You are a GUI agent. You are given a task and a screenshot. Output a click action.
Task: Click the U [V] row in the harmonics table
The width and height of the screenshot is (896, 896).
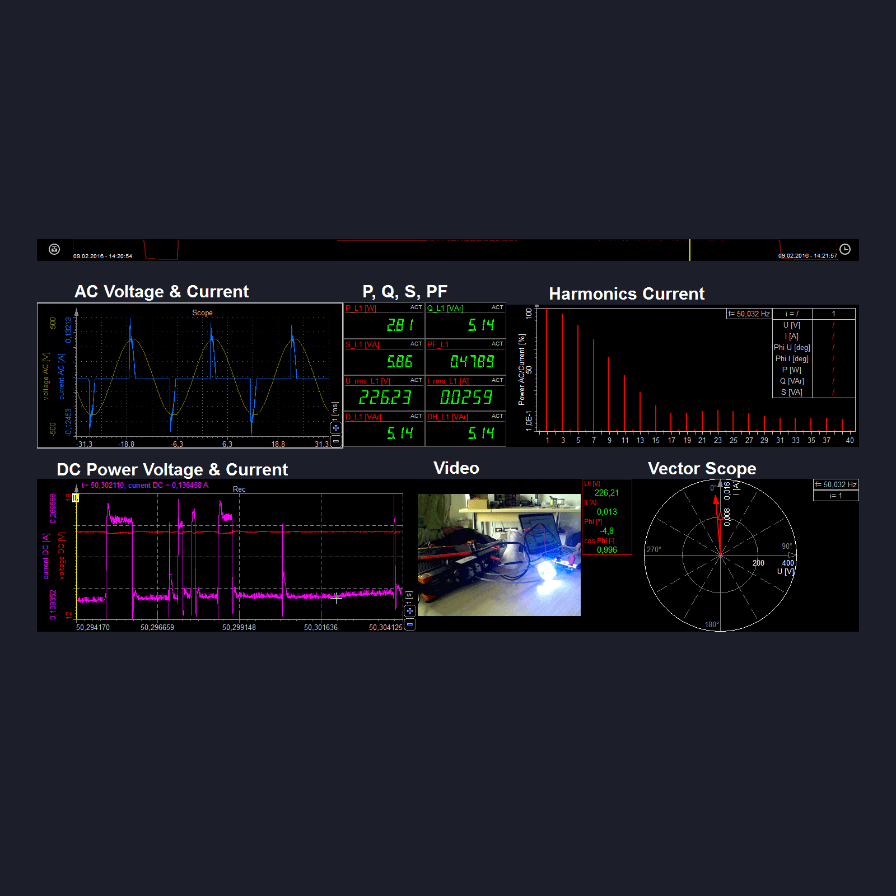pyautogui.click(x=814, y=325)
